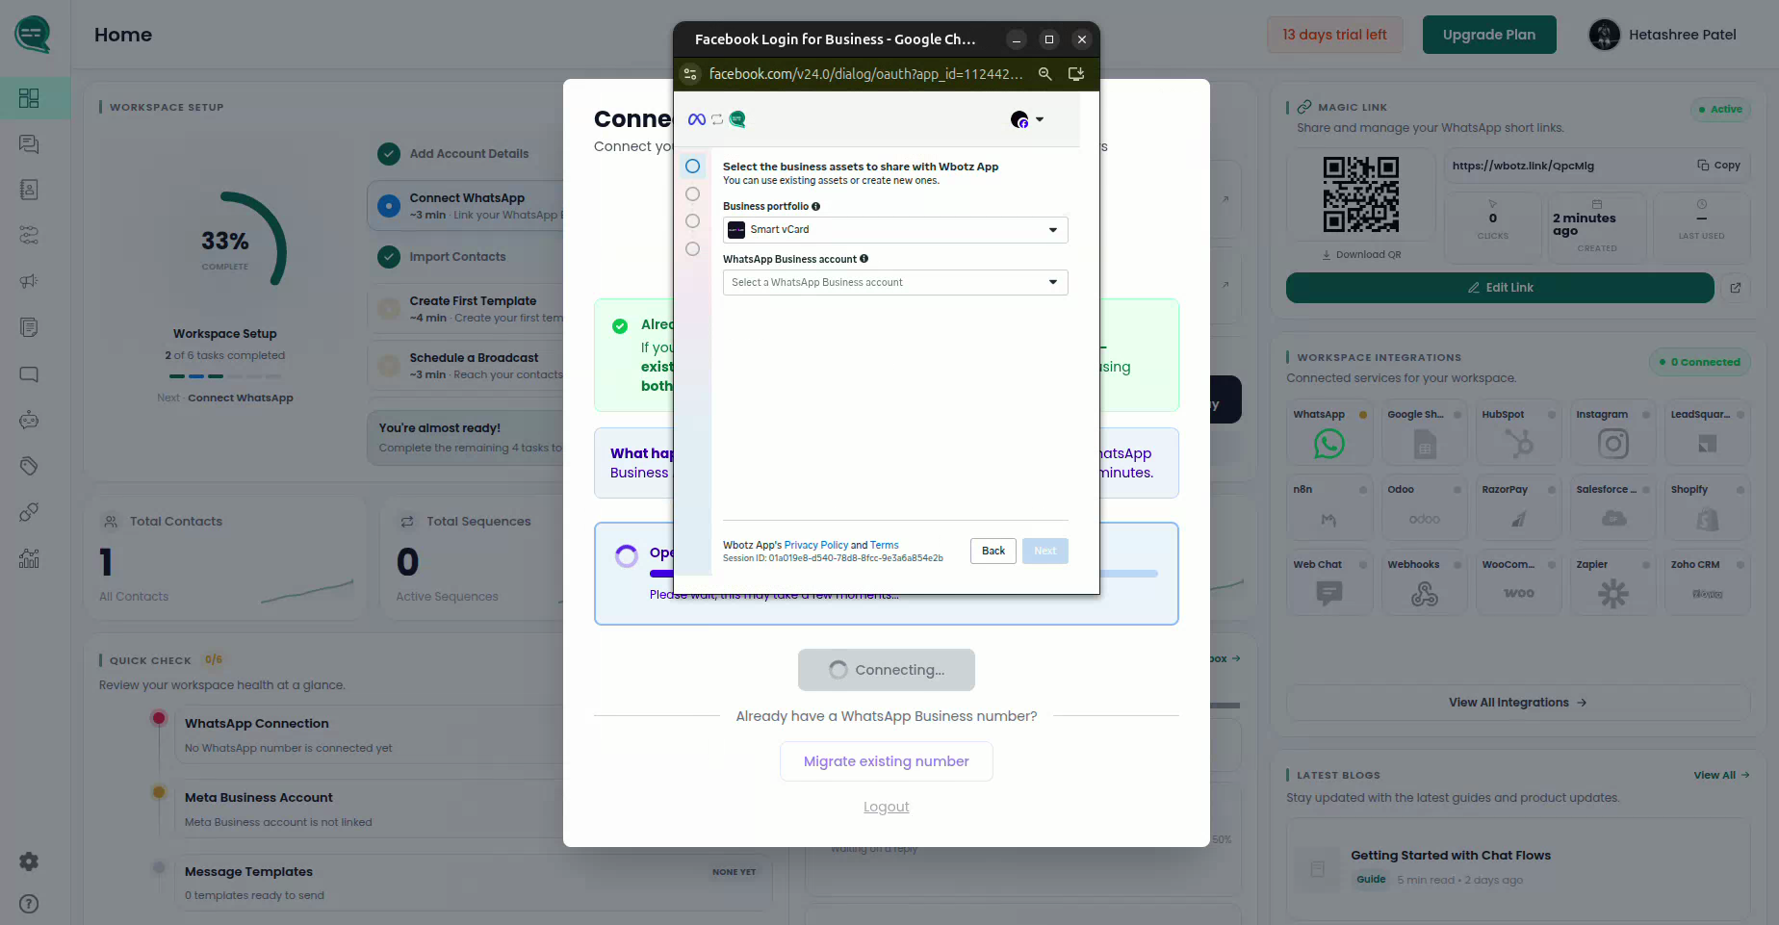The height and width of the screenshot is (925, 1779).
Task: Click the Next button in Facebook dialog
Action: [x=1045, y=552]
